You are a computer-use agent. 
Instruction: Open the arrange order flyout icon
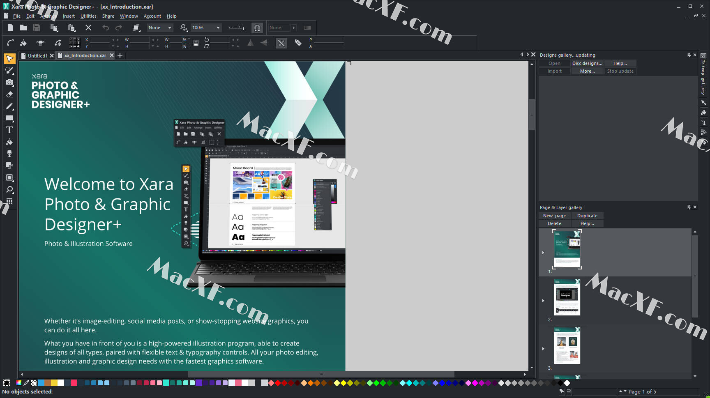pyautogui.click(x=136, y=28)
